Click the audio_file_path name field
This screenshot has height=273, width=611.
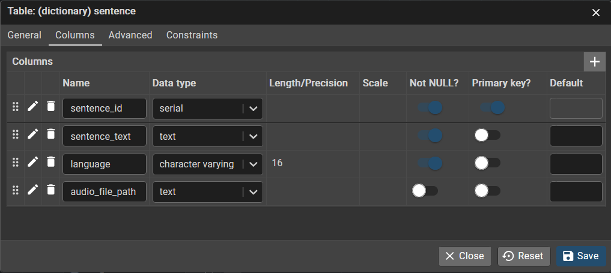(105, 192)
